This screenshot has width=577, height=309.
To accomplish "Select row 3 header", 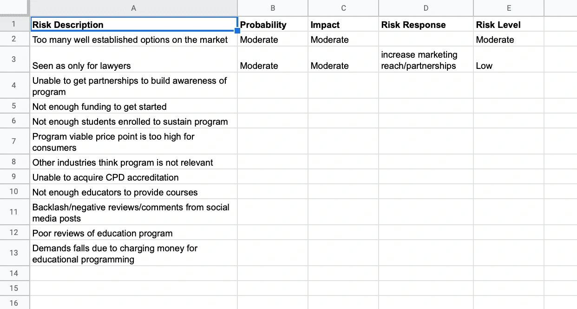I will click(14, 59).
